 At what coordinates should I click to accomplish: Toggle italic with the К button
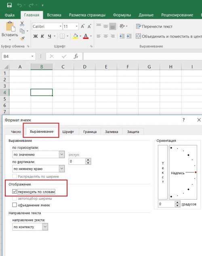tap(42, 36)
